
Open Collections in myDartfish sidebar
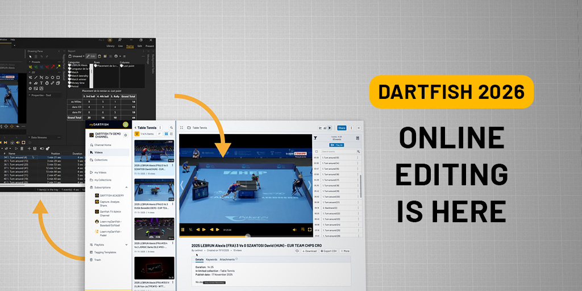tap(98, 160)
